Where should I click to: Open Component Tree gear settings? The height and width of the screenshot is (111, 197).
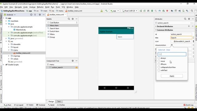pos(73,61)
